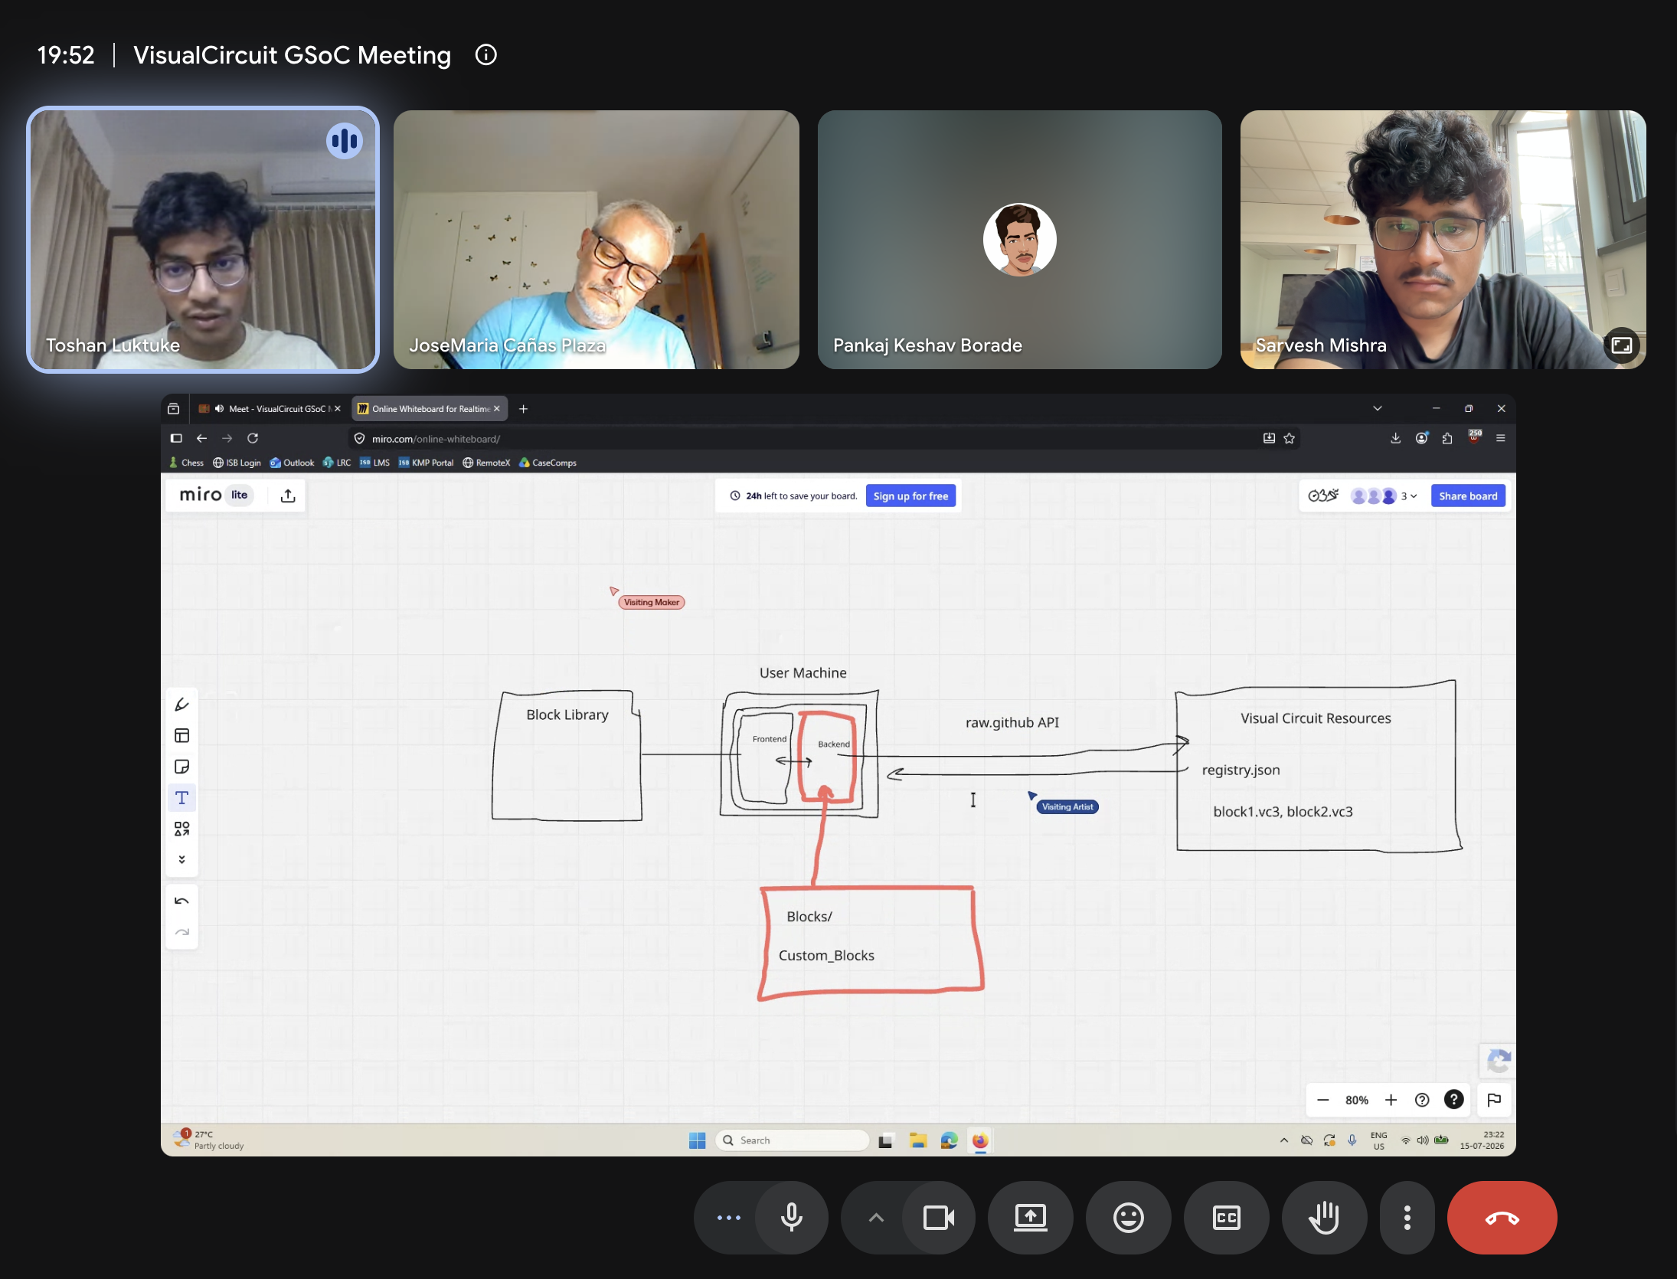Open the emoji reactions button
This screenshot has height=1279, width=1677.
click(1129, 1218)
